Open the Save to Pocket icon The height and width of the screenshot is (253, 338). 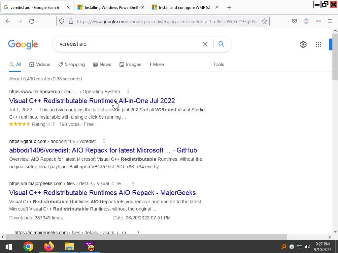click(294, 21)
